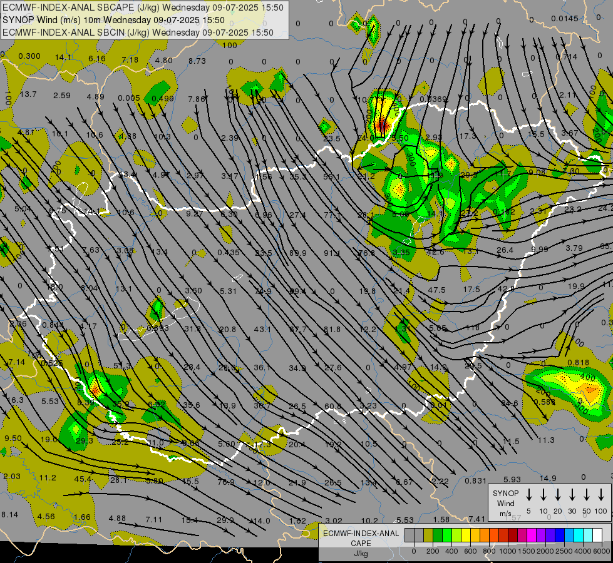
Task: Click the '400' contour label on the eastern CAPE blob
Action: [x=587, y=377]
